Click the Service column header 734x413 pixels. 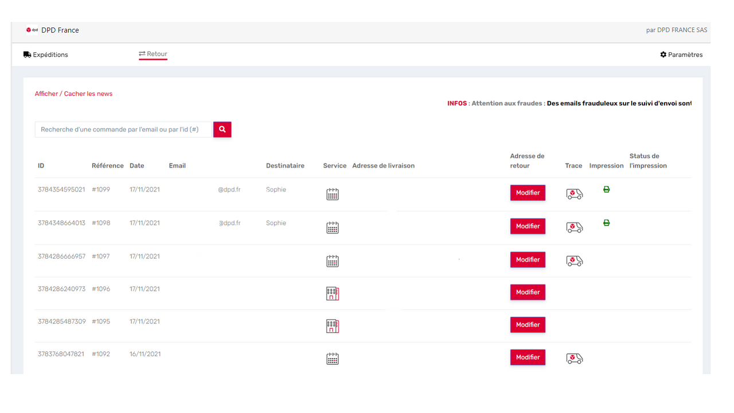[x=335, y=166]
